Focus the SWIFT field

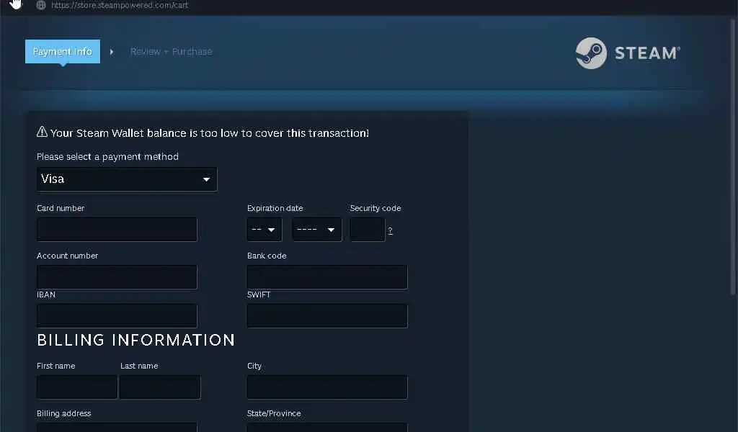click(327, 315)
